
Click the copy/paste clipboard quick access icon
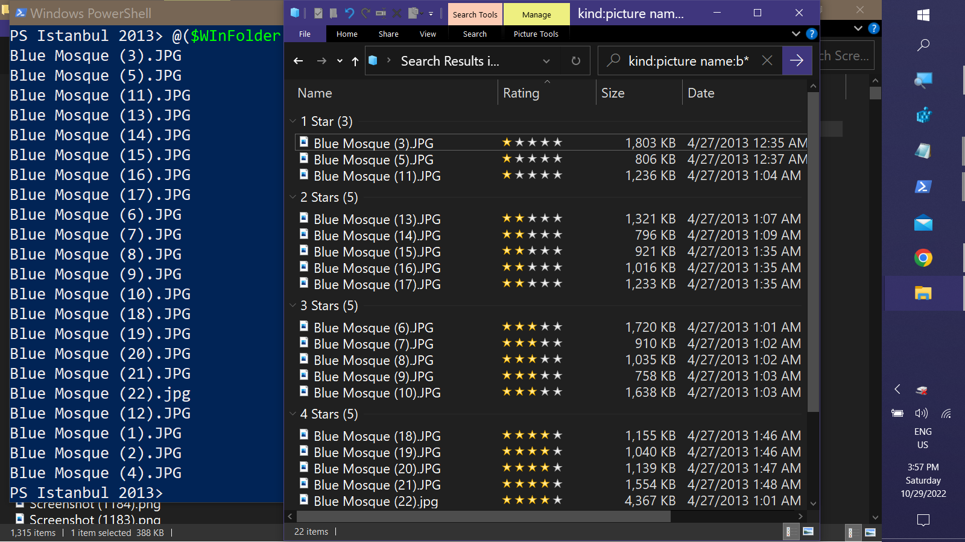414,13
